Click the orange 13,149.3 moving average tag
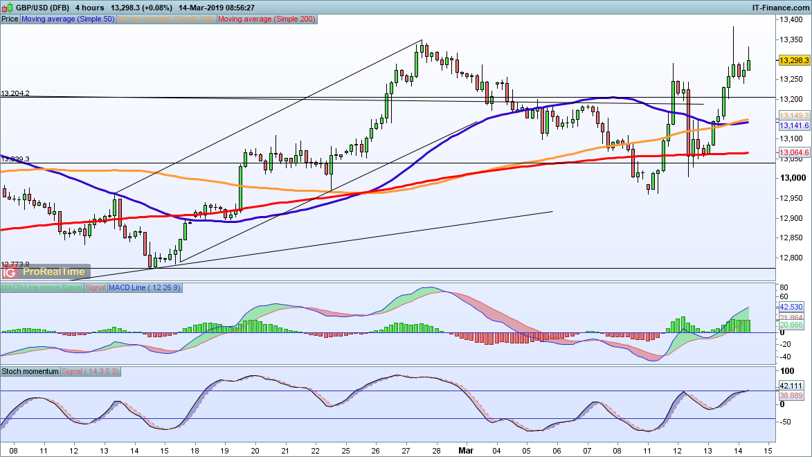This screenshot has height=457, width=812. pos(794,116)
